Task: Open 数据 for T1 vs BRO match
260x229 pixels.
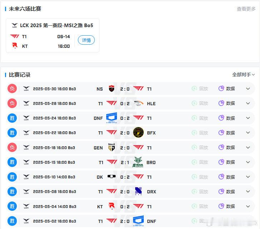Action: pos(227,162)
